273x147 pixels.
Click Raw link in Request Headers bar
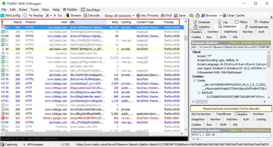[x=234, y=43]
